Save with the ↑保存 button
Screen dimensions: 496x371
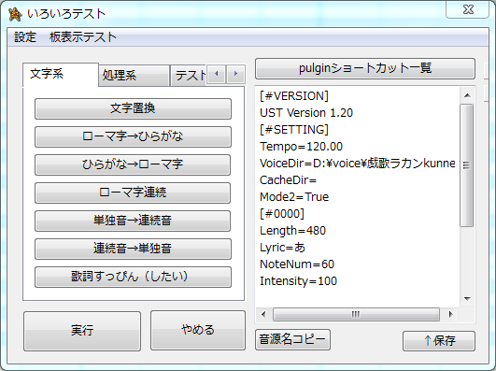[439, 341]
